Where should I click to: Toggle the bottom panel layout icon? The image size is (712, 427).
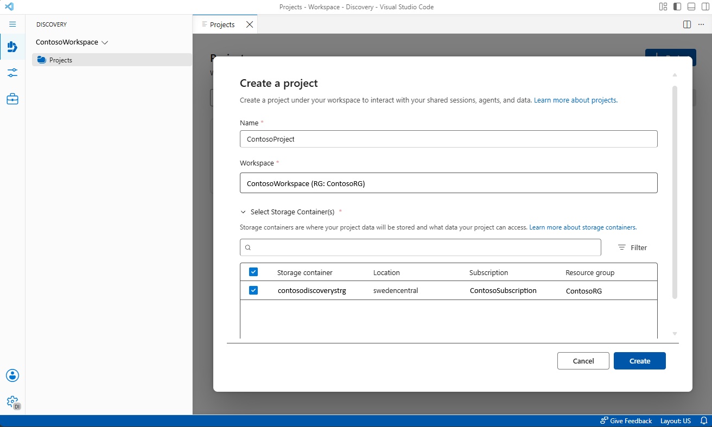point(691,7)
